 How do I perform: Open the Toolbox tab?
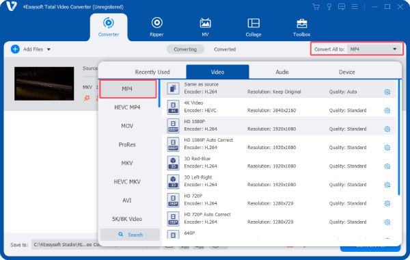[x=302, y=27]
